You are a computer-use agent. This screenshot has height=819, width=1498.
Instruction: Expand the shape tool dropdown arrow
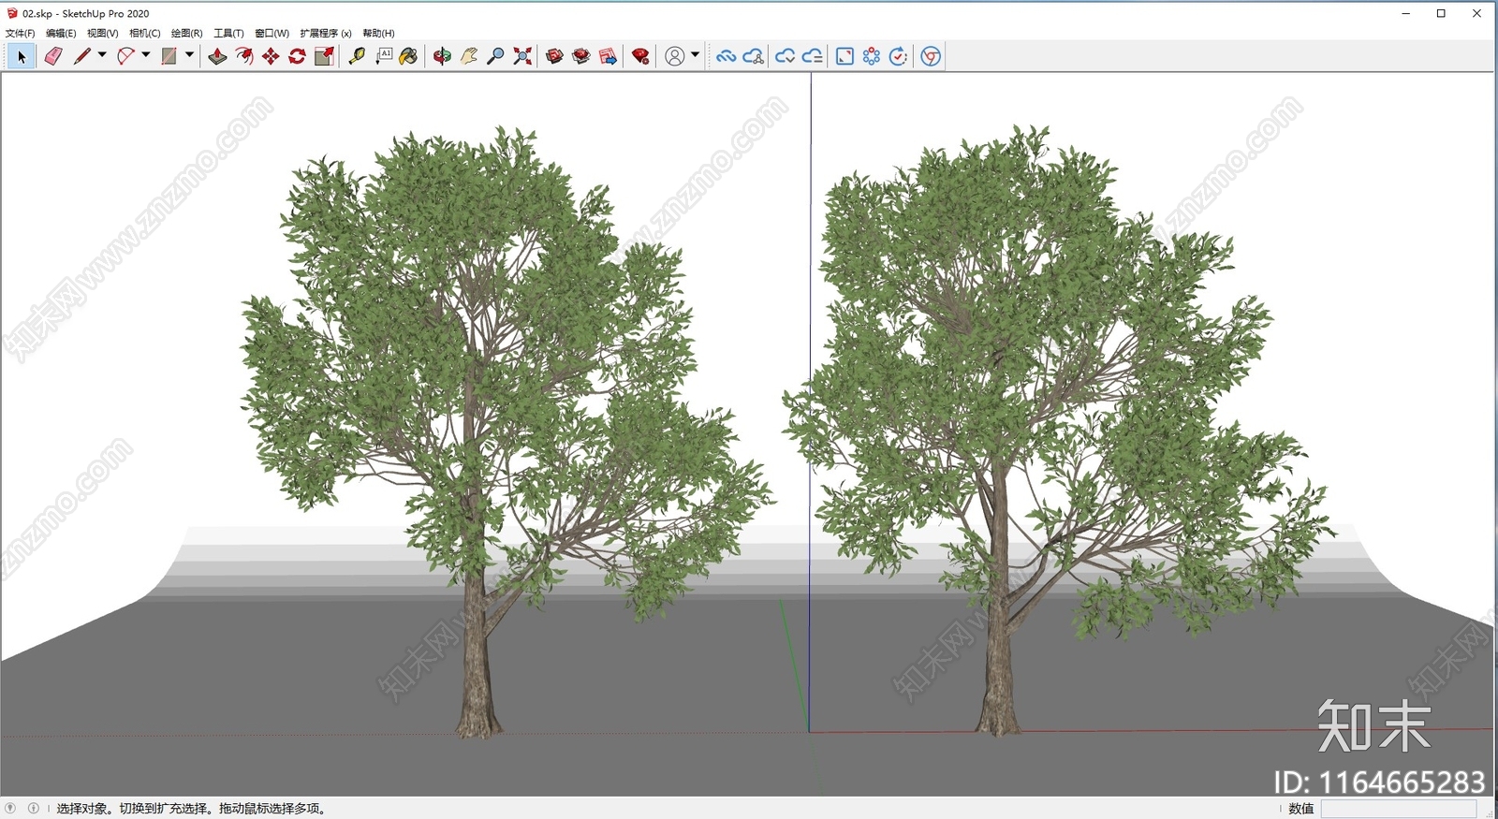coord(189,55)
